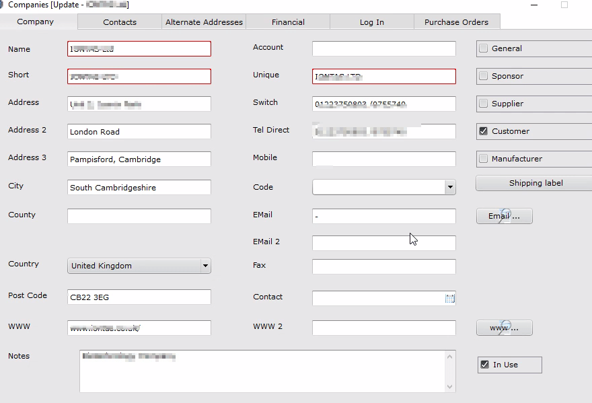Screen dimensions: 592x403
Task: Focus the Mobile input field
Action: (x=383, y=159)
